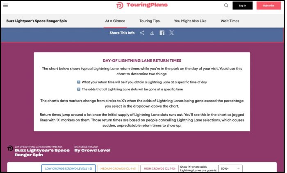Click the Day-Of Lightning Lane Return Times heading
This screenshot has width=287, height=173.
pyautogui.click(x=142, y=61)
